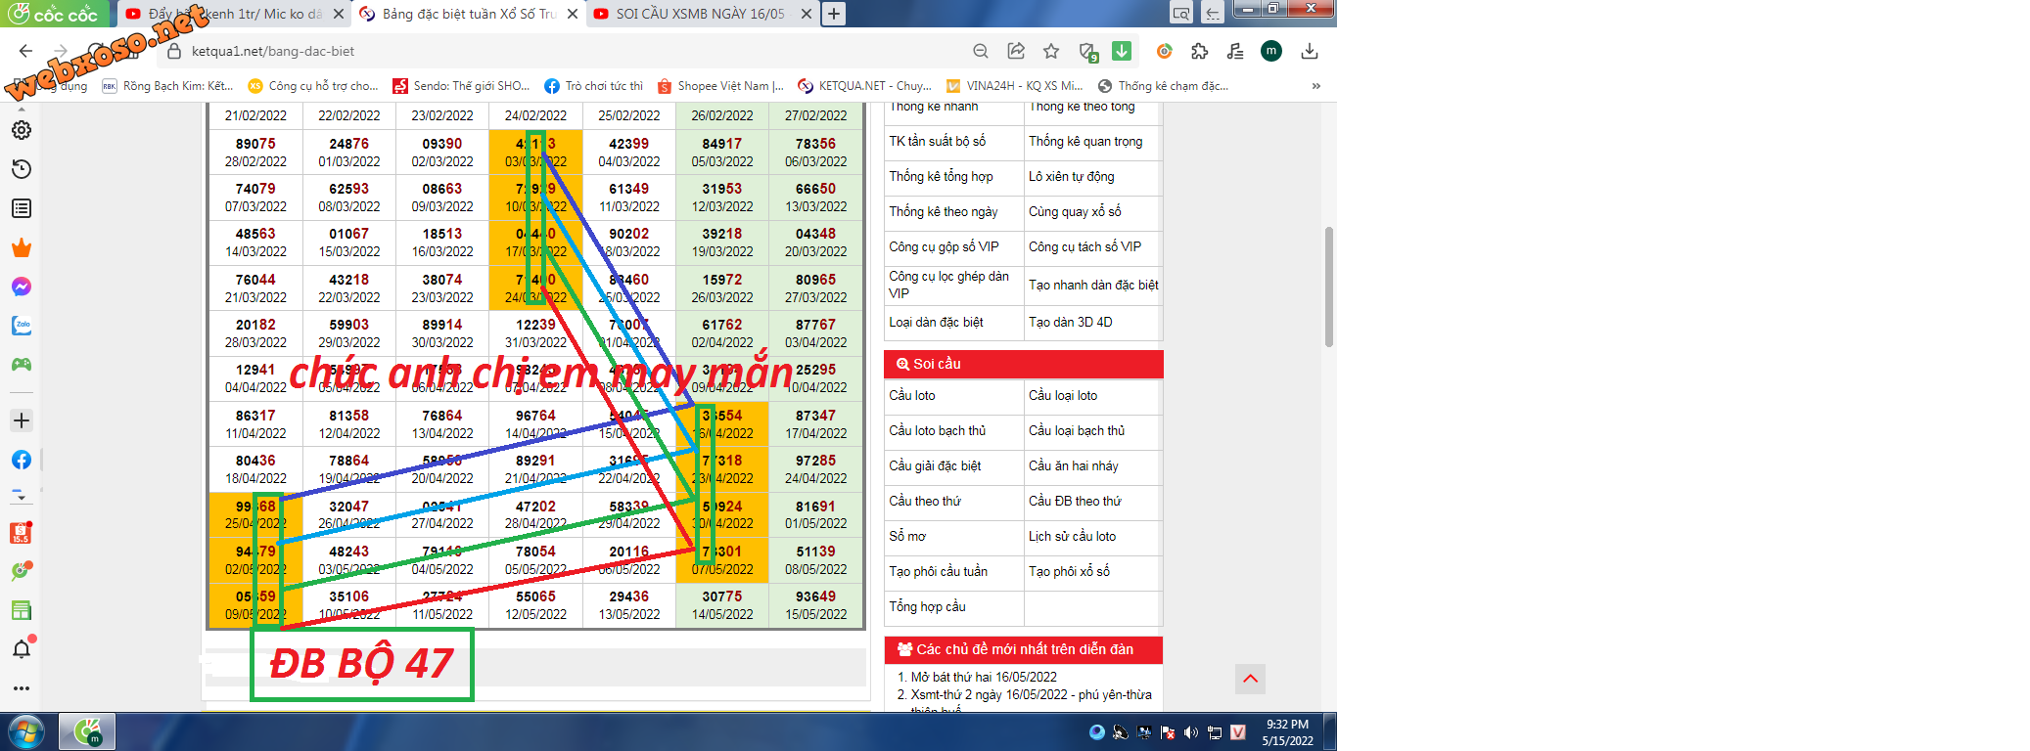This screenshot has height=751, width=2030.
Task: Open Cầu giải đặc biệt link
Action: [x=935, y=465]
